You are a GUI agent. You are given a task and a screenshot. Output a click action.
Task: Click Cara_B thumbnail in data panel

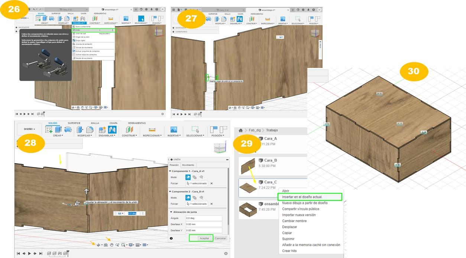point(248,166)
